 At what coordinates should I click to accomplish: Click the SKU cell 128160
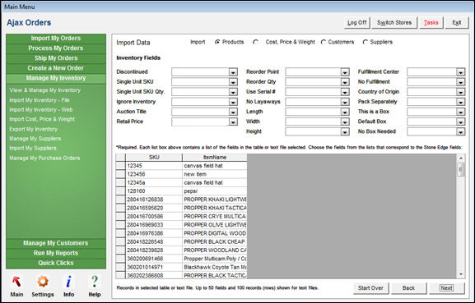[154, 191]
